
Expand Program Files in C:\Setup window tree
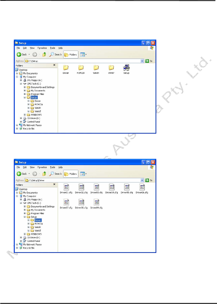click(25, 94)
